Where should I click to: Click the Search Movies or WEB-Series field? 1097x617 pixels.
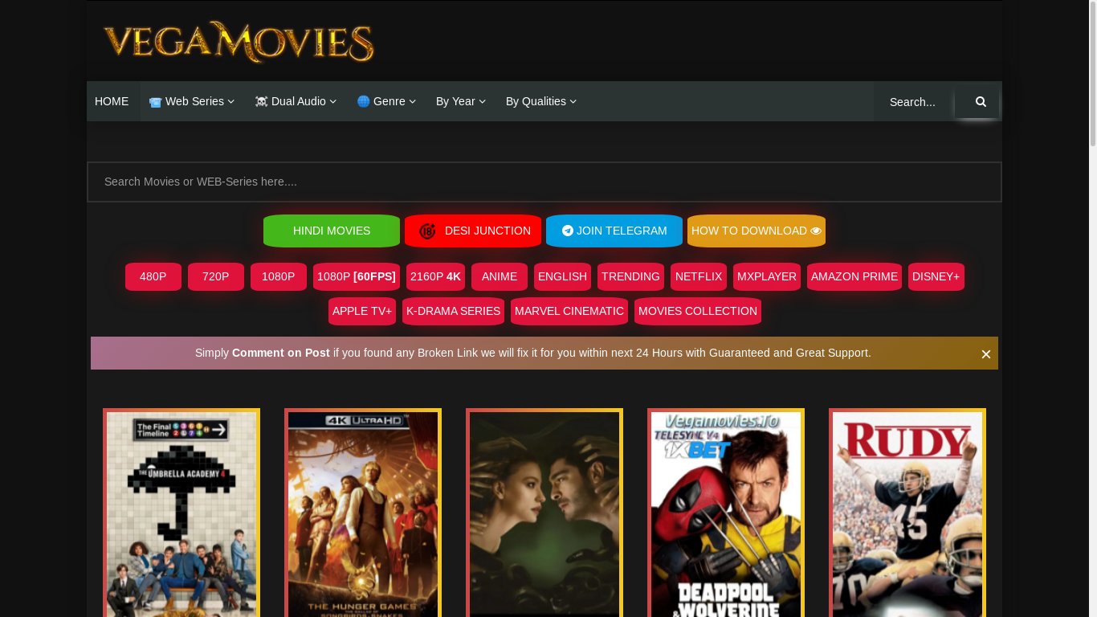point(544,182)
